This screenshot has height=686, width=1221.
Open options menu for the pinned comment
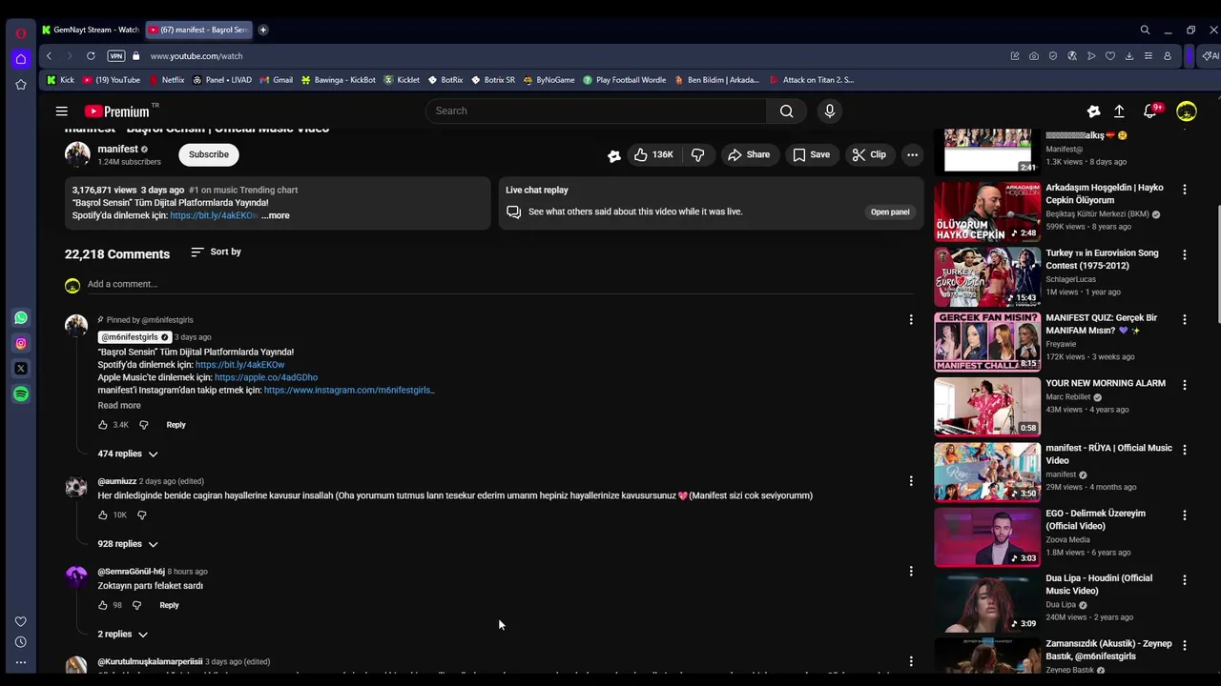(911, 320)
